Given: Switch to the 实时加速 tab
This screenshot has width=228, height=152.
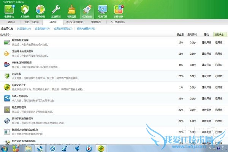Looking at the screenshot, I should click(96, 22).
